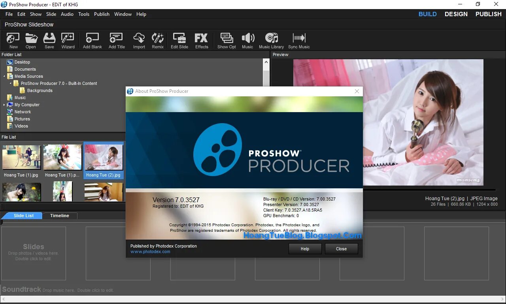Open the www.photodex.com link
The height and width of the screenshot is (304, 506).
click(x=150, y=251)
